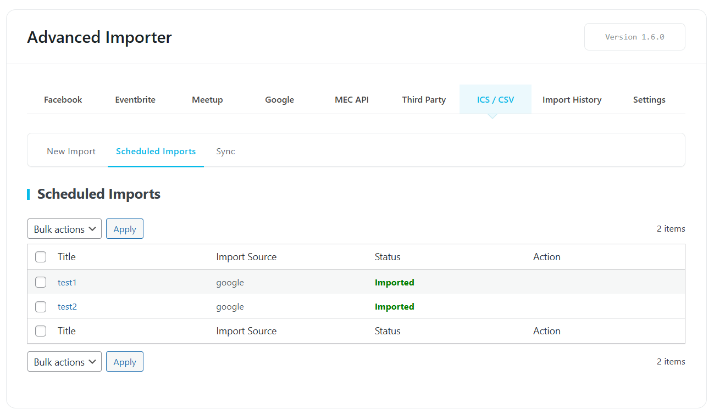Check the checkbox for test1
The width and height of the screenshot is (714, 415).
click(41, 282)
